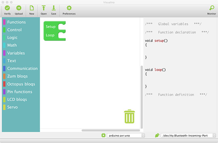Click the Save download icon
218x143 pixels.
[53, 8]
